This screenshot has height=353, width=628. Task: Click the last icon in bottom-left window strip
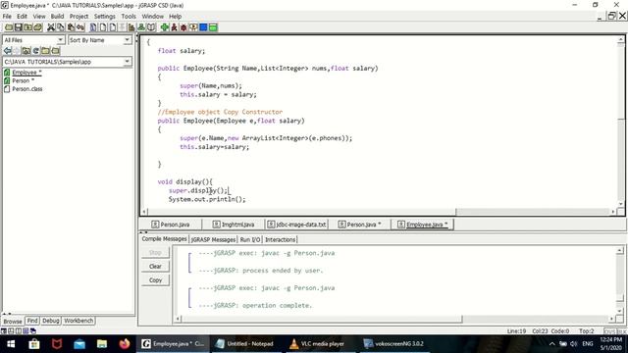click(33, 331)
